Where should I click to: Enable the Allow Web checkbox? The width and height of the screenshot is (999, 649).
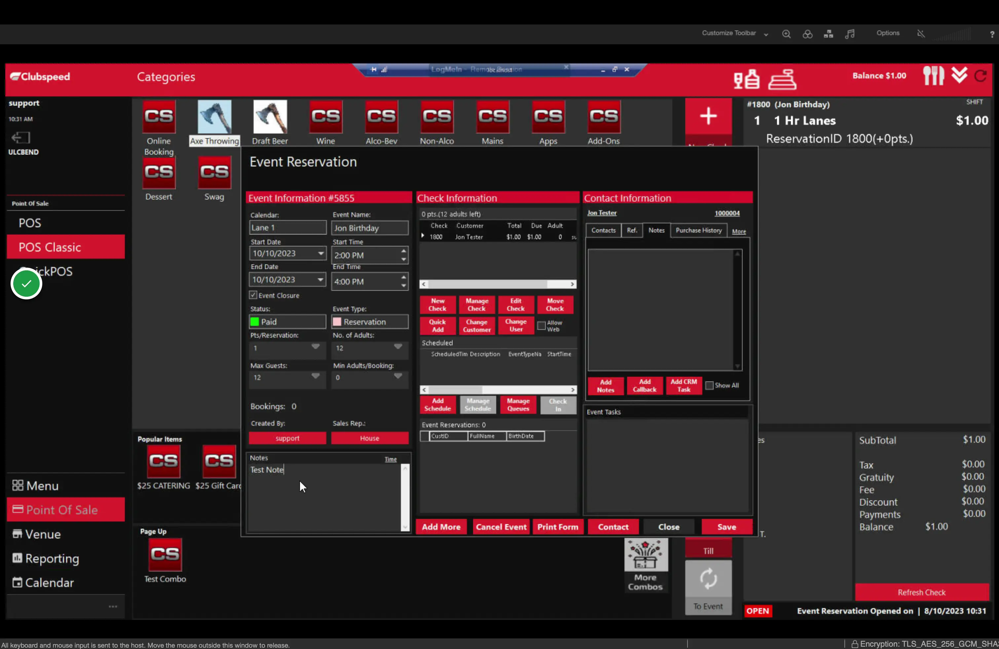point(541,325)
